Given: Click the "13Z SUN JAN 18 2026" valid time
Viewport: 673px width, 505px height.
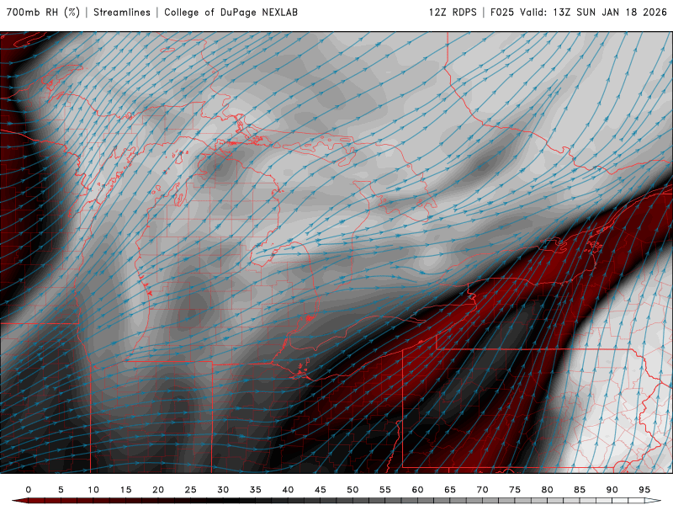Looking at the screenshot, I should point(609,12).
